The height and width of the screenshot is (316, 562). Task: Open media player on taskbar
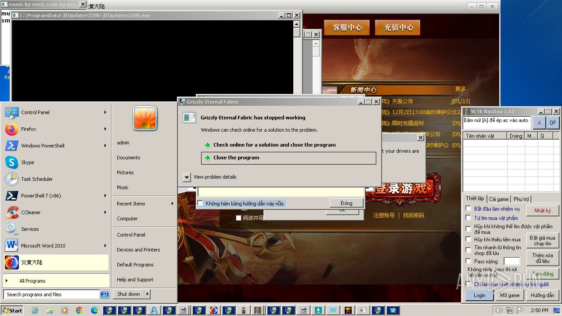[x=65, y=310]
